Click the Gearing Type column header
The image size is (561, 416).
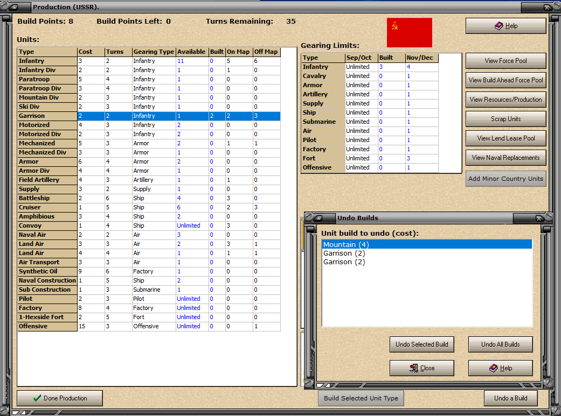click(x=154, y=52)
